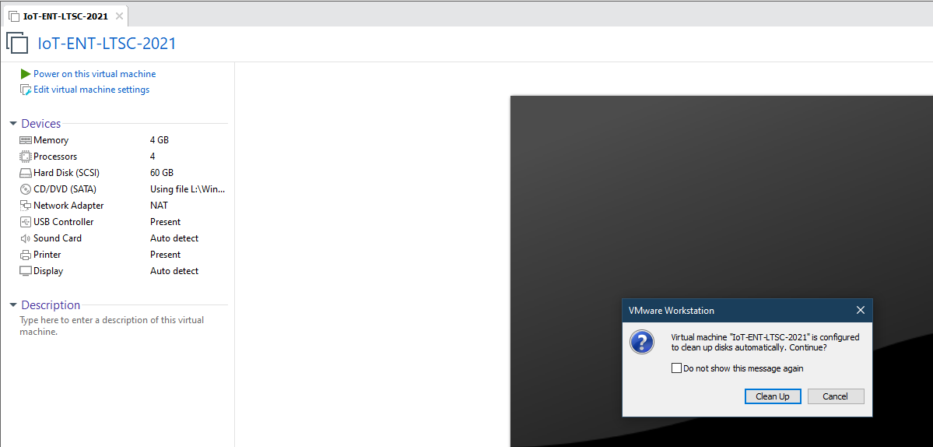Click the Printer Present value
933x447 pixels.
(x=166, y=255)
